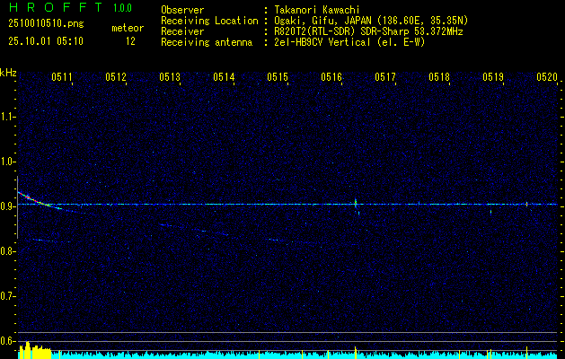Click the meteor count value 12

[x=130, y=41]
